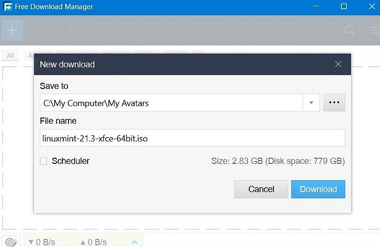
Task: Enable the Scheduler checkbox
Action: click(44, 161)
